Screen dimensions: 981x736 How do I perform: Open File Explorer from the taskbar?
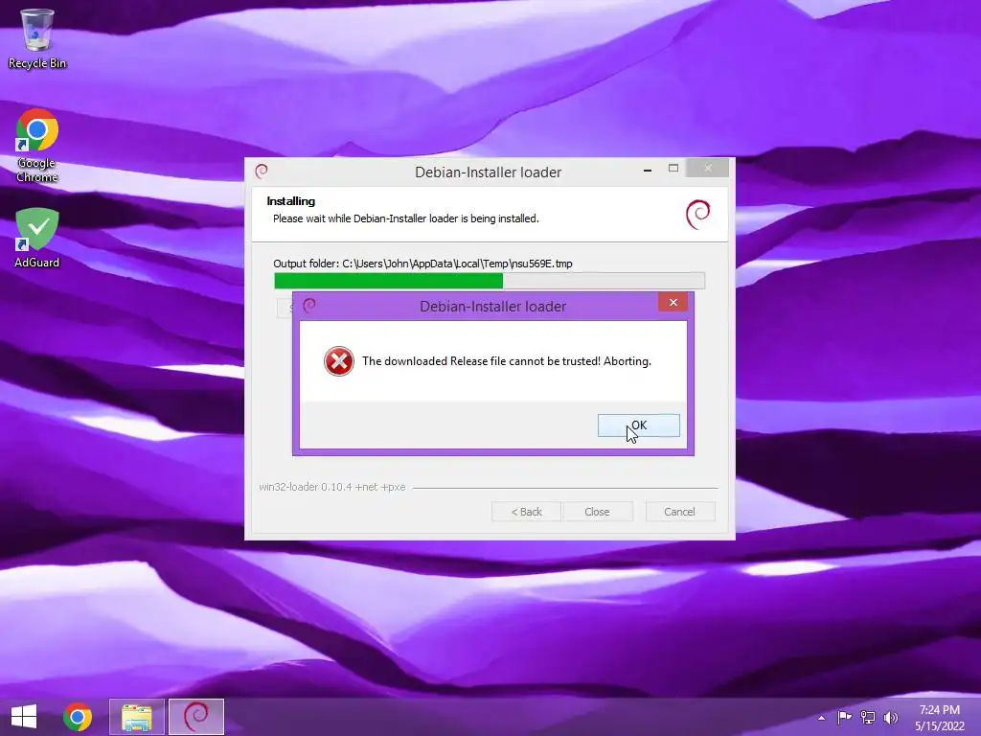pos(136,717)
